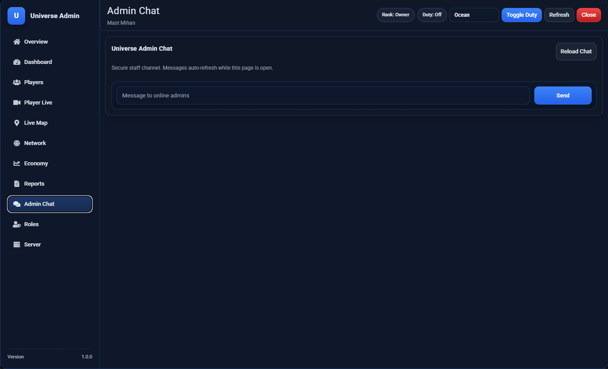Screen dimensions: 608x369
Task: Select the Admin Chat menu item
Action: 50,204
